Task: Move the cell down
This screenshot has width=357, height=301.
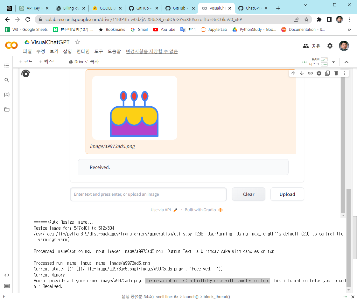Action: click(x=302, y=73)
